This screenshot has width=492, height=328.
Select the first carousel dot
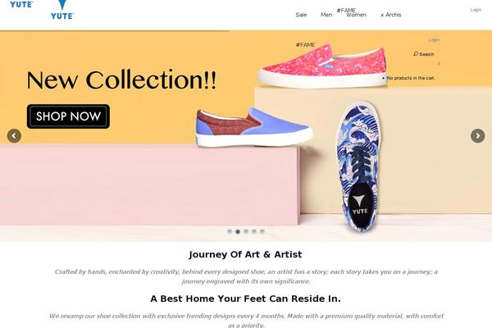(230, 231)
